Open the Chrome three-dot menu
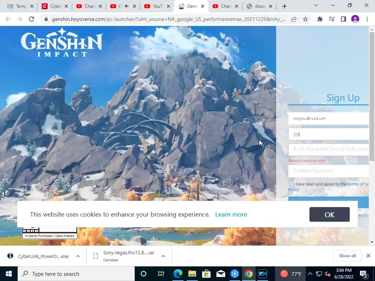The image size is (375, 281). [x=367, y=19]
